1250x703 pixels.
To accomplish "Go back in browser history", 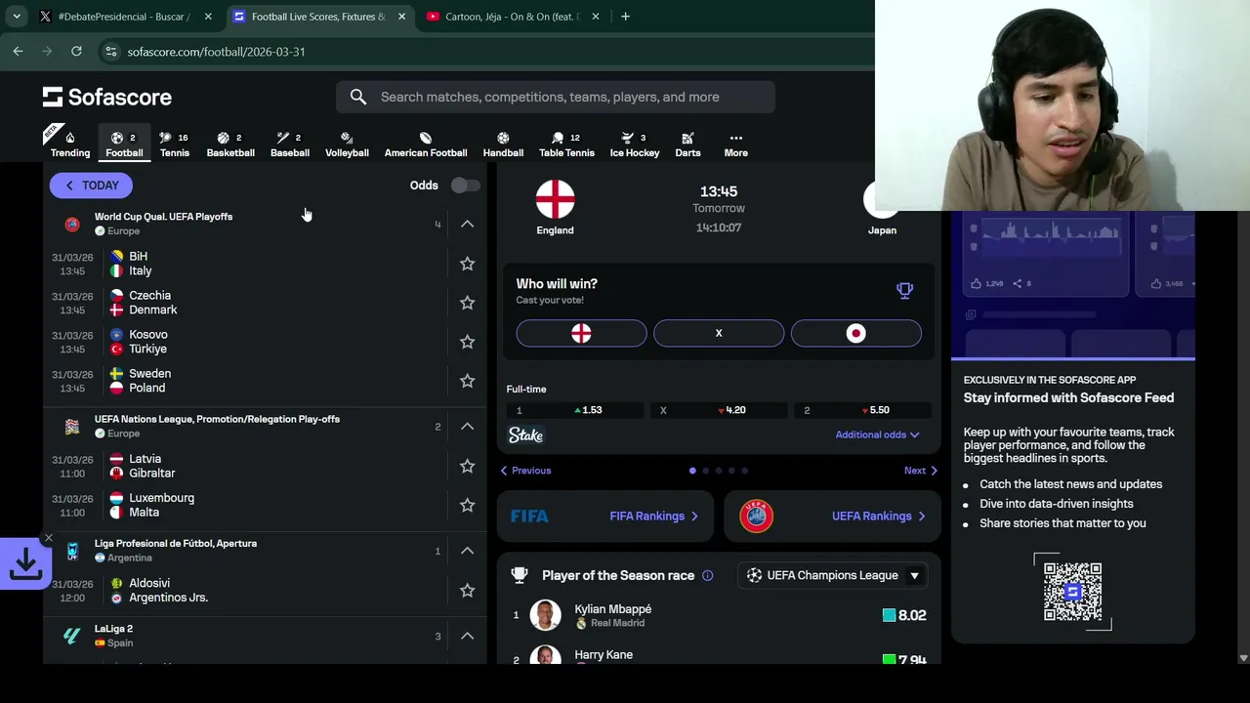I will click(x=18, y=51).
